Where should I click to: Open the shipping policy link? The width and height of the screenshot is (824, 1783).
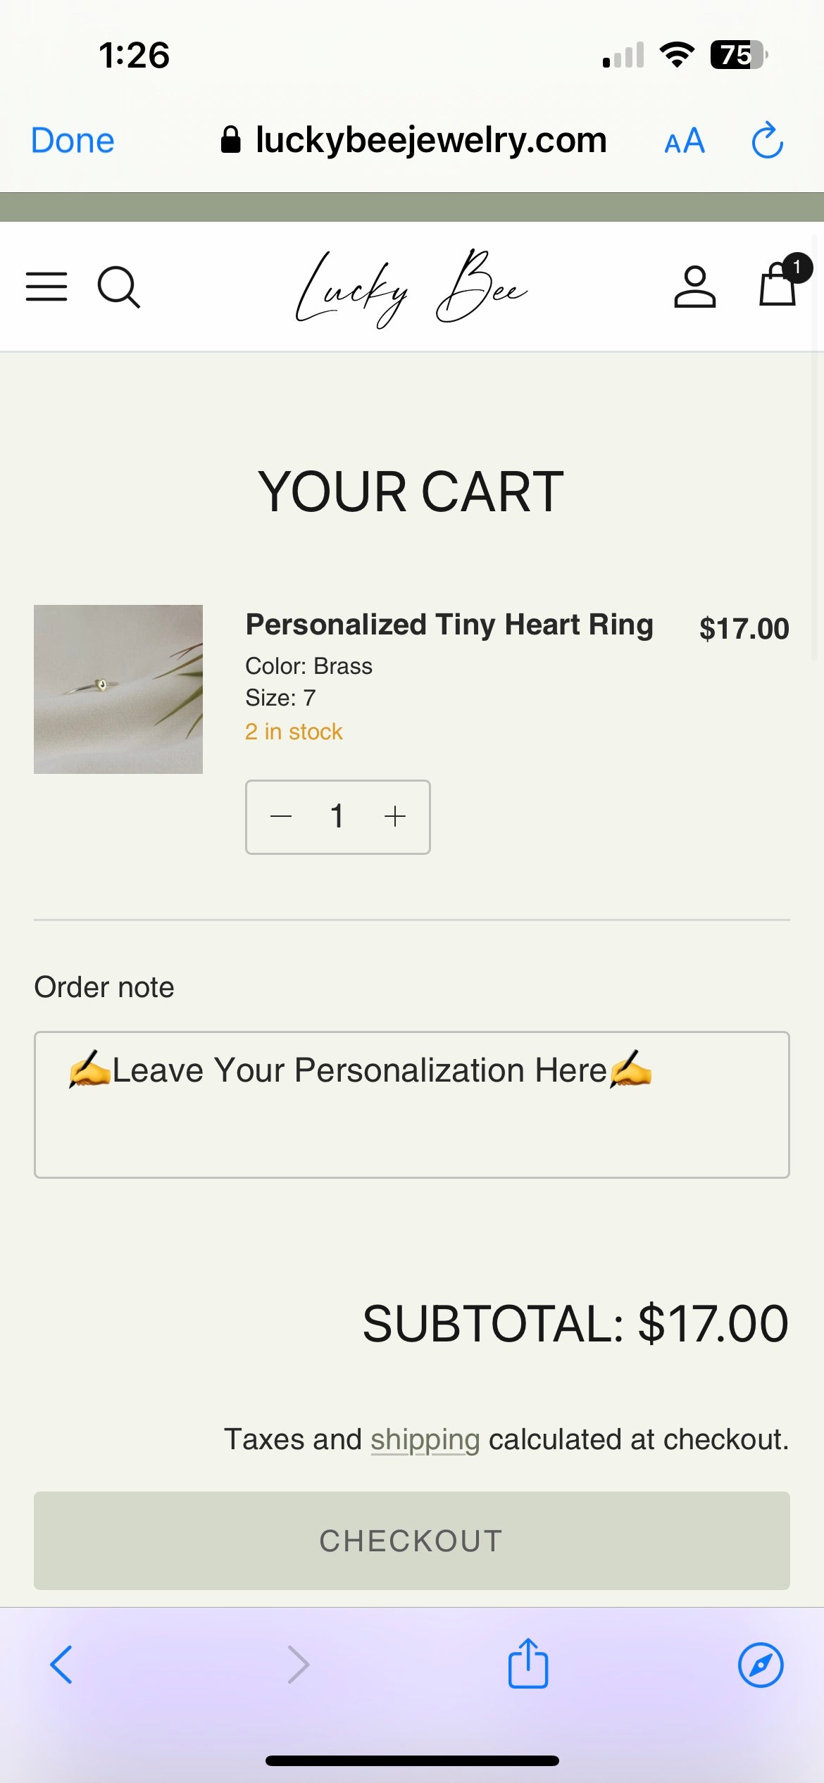coord(425,1439)
